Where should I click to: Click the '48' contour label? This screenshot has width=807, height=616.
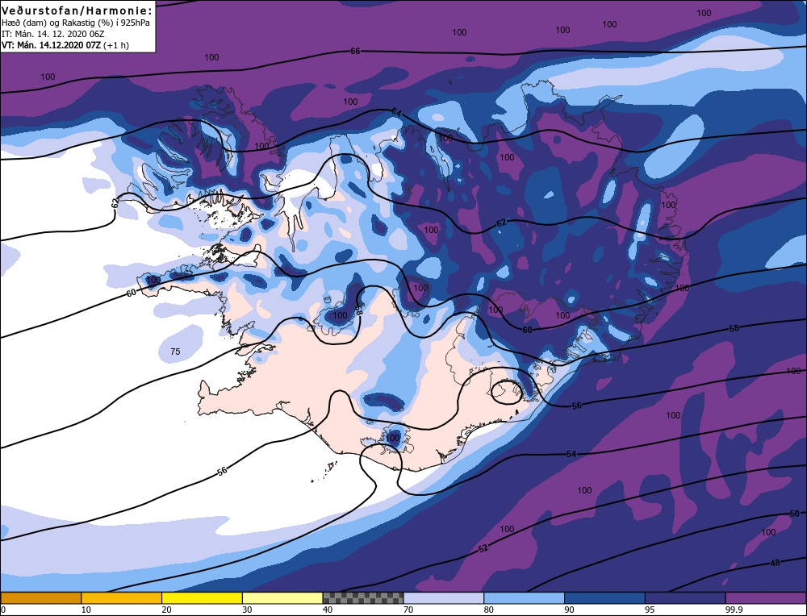775,563
